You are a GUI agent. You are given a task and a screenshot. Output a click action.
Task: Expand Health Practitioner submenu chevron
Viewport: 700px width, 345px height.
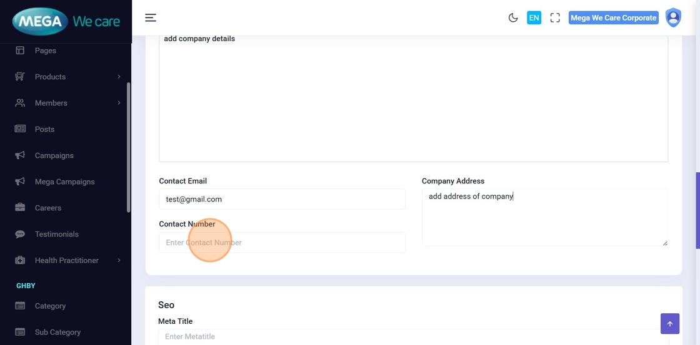click(x=119, y=260)
